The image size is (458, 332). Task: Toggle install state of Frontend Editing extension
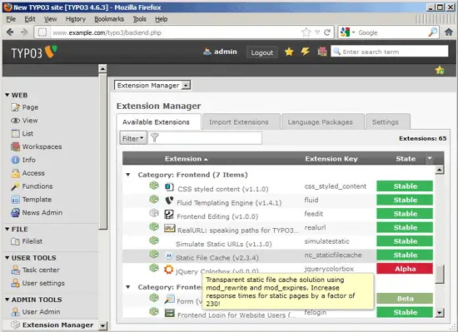point(154,213)
